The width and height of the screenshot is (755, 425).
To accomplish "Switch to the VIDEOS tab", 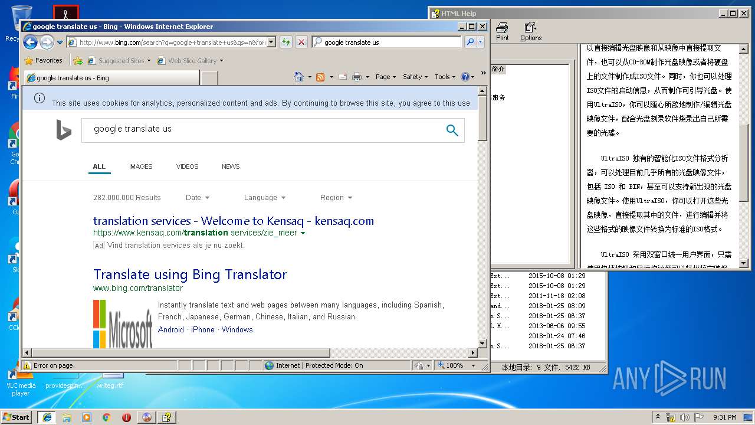I will 187,166.
